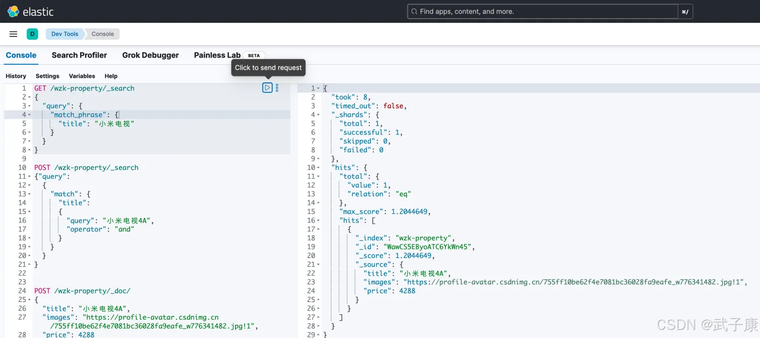Viewport: 760px width, 338px height.
Task: Open the History menu
Action: click(16, 76)
